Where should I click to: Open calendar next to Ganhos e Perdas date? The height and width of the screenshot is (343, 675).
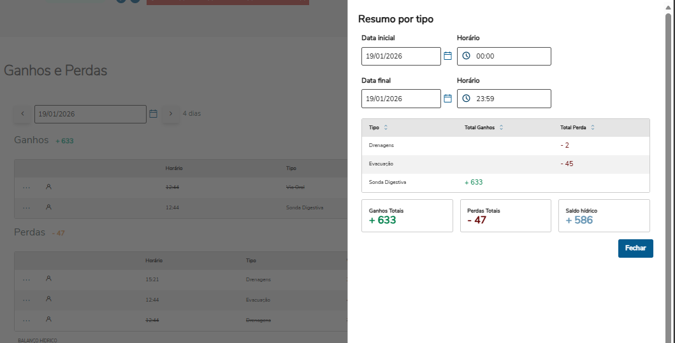pyautogui.click(x=153, y=114)
